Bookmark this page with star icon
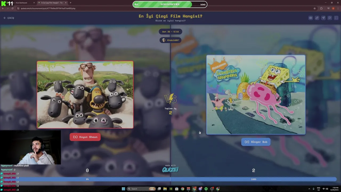The width and height of the screenshot is (341, 192). point(315,8)
